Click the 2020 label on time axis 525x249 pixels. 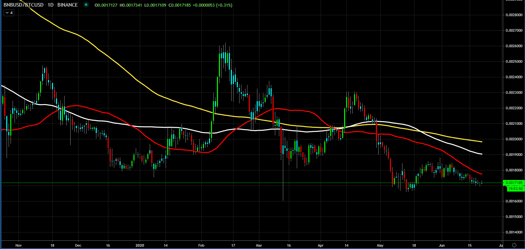[x=140, y=245]
